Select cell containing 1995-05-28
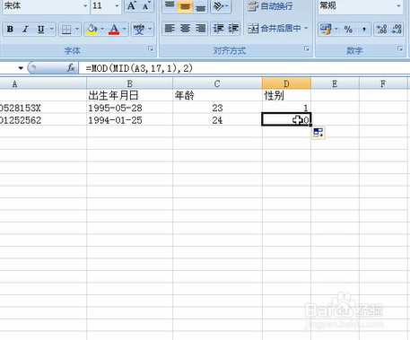This screenshot has height=340, width=410. (x=129, y=108)
